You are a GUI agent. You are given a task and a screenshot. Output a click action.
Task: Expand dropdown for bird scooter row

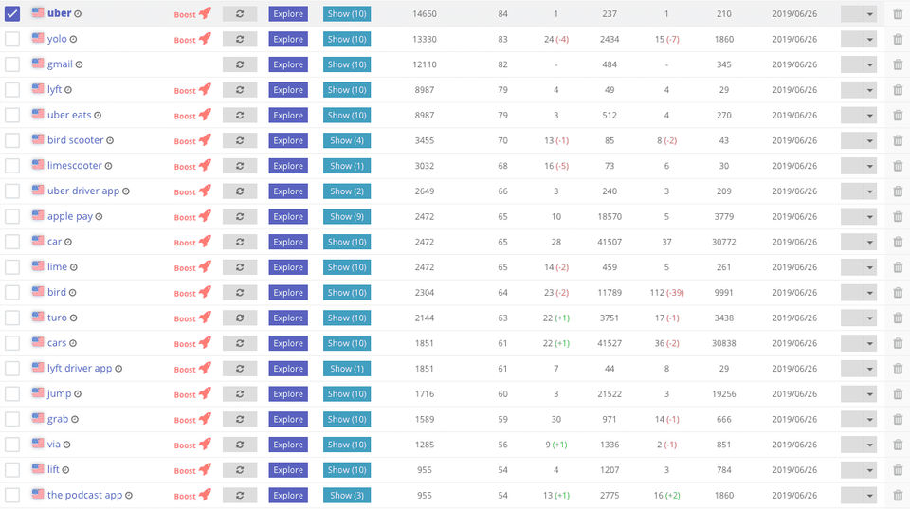coord(859,140)
